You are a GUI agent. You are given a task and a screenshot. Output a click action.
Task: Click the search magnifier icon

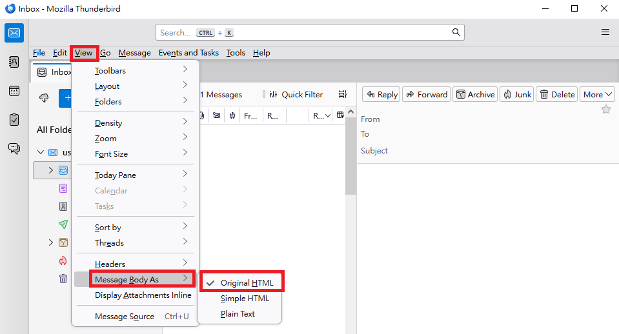pos(456,32)
